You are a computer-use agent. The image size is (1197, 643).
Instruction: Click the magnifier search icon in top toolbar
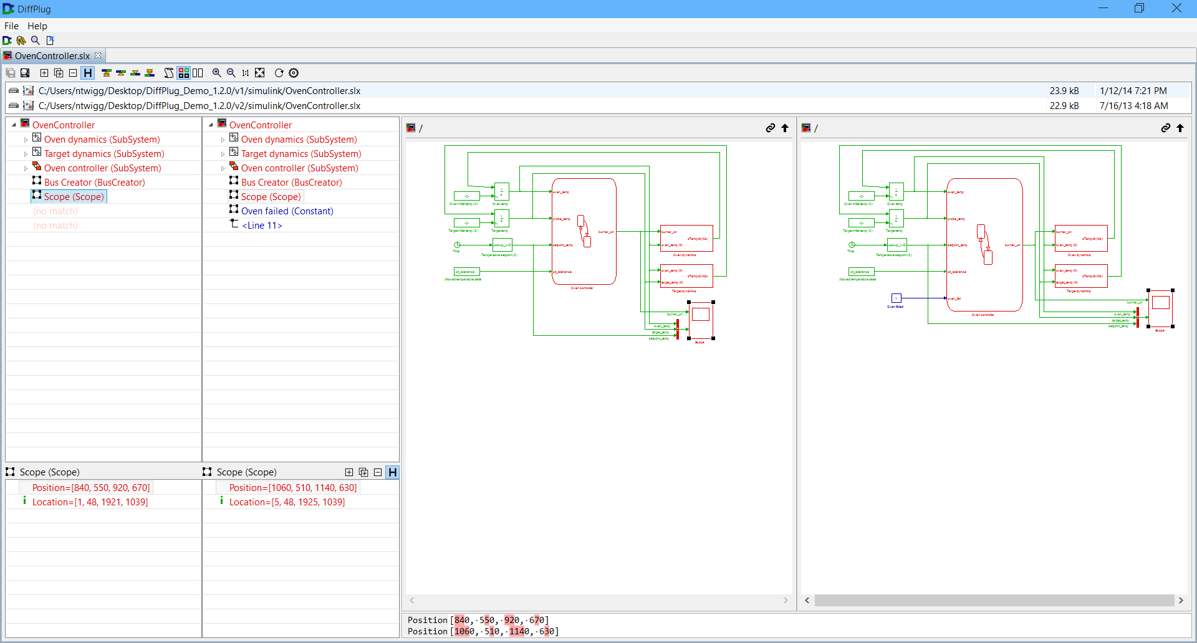(36, 40)
